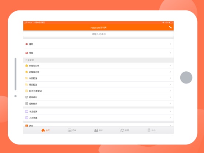Click the status bar time and date
Viewport: 204px width, 153px height.
point(34,23)
